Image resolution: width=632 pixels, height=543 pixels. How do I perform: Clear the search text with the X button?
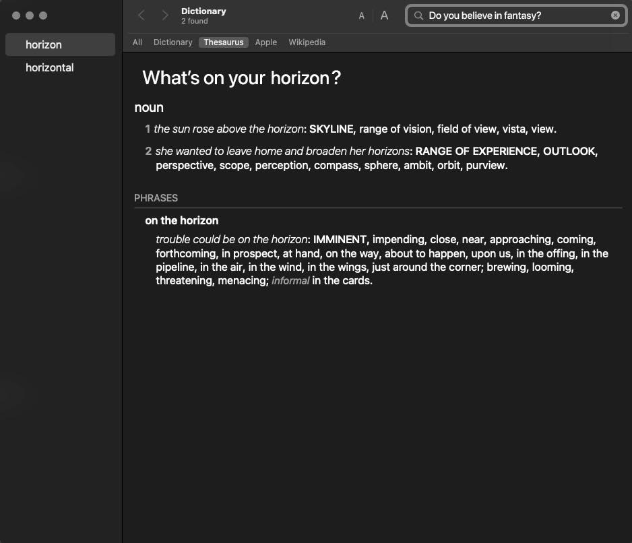[615, 15]
